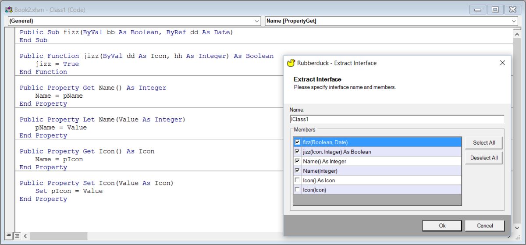
Task: Click the 'Public Property Set Icon' line
Action: pos(96,183)
